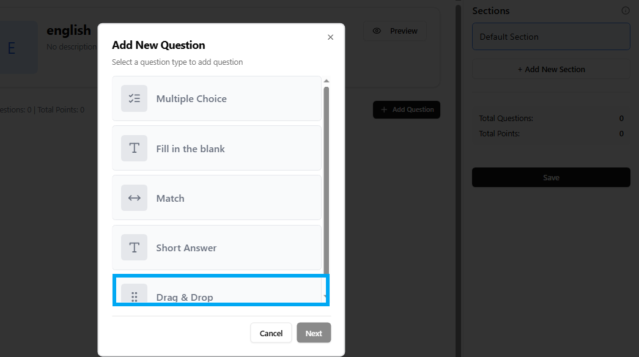
Task: Click the Short Answer T icon
Action: [134, 248]
